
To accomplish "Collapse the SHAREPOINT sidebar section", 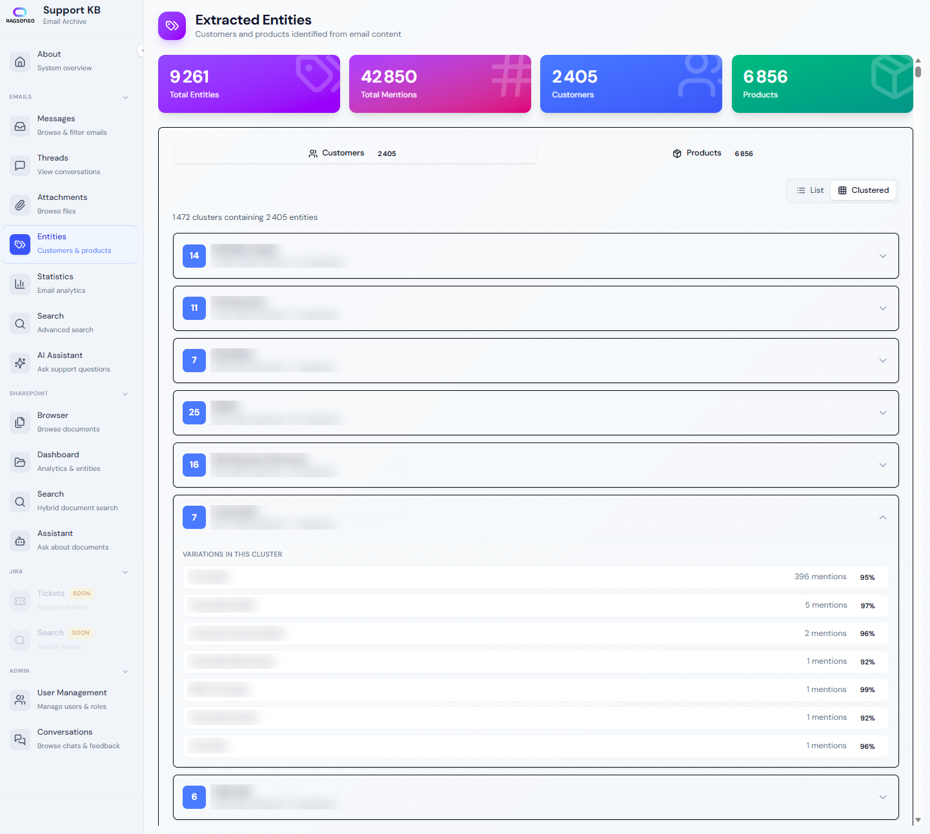I will pyautogui.click(x=125, y=394).
